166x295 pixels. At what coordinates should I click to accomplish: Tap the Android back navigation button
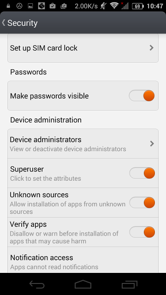37,284
